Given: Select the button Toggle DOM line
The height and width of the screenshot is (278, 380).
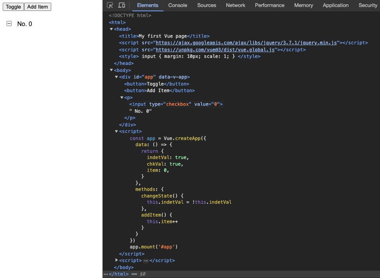Looking at the screenshot, I should tap(156, 84).
